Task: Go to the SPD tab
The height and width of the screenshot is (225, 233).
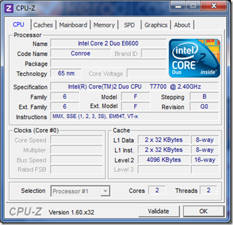Action: click(130, 25)
